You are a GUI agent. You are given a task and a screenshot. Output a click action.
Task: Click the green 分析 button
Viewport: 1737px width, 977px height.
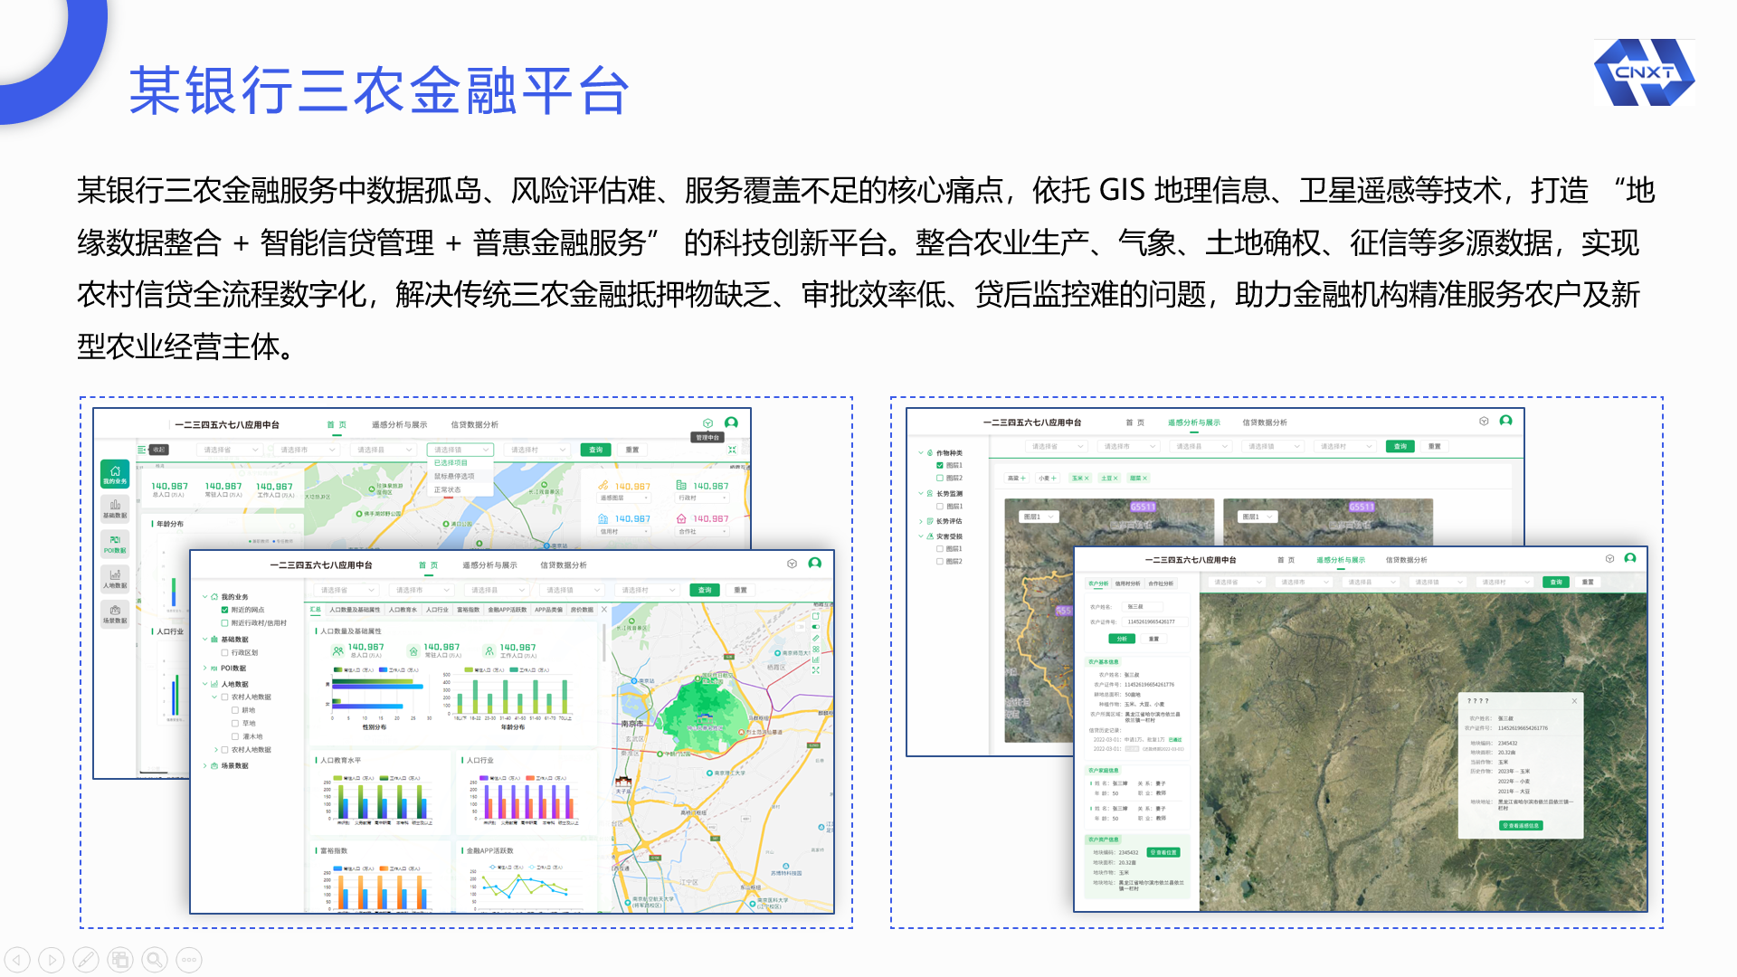click(1122, 639)
